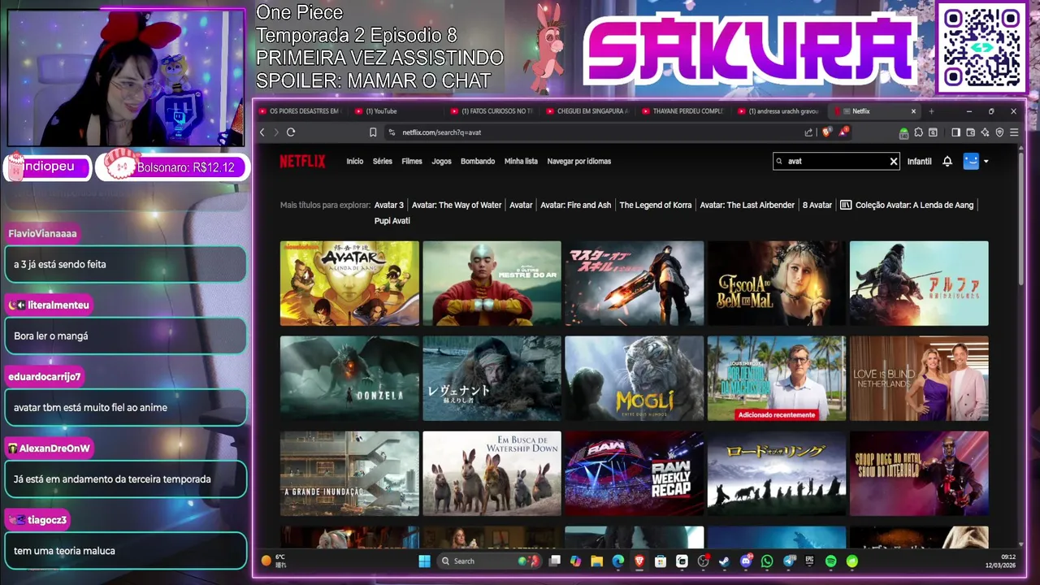Open the Windows Start button
This screenshot has width=1040, height=585.
click(x=424, y=561)
